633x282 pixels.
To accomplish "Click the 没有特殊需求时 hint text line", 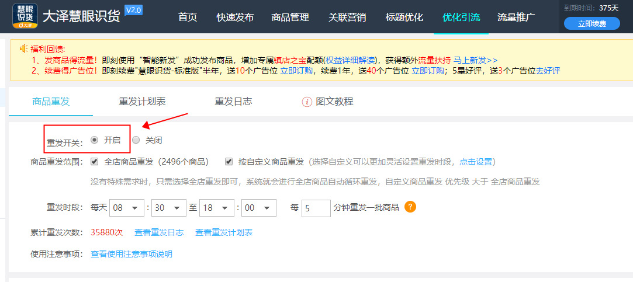I will pos(315,182).
